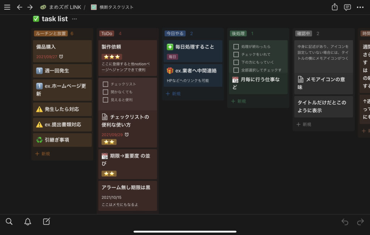Viewport: 370px width, 235px height.
Task: Add new card in 今日やる column
Action: point(173,93)
